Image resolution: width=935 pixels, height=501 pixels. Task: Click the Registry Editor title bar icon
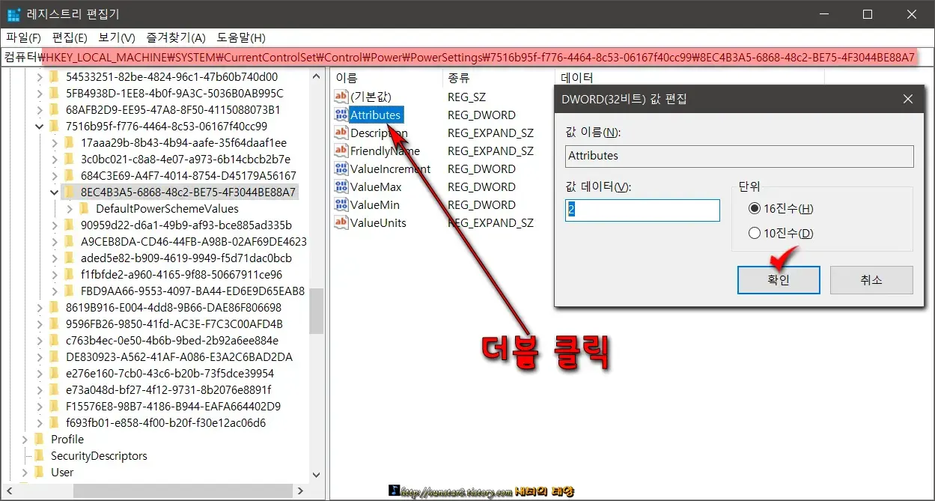point(13,13)
